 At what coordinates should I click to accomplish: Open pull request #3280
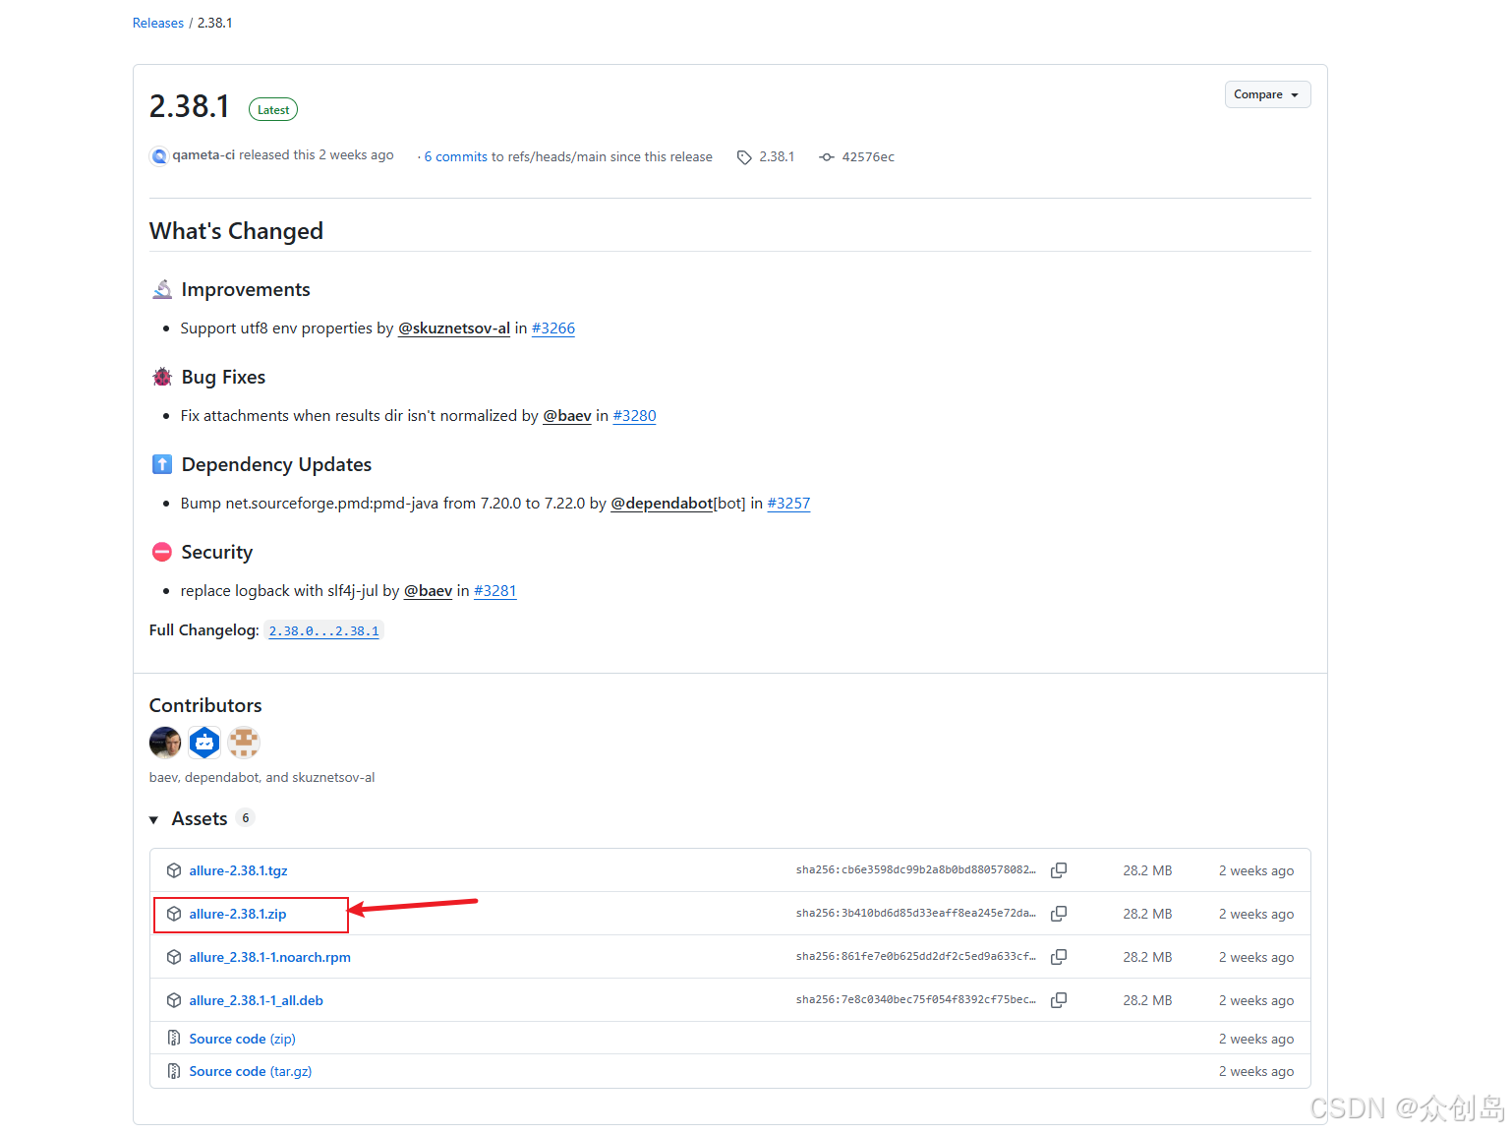click(x=634, y=416)
